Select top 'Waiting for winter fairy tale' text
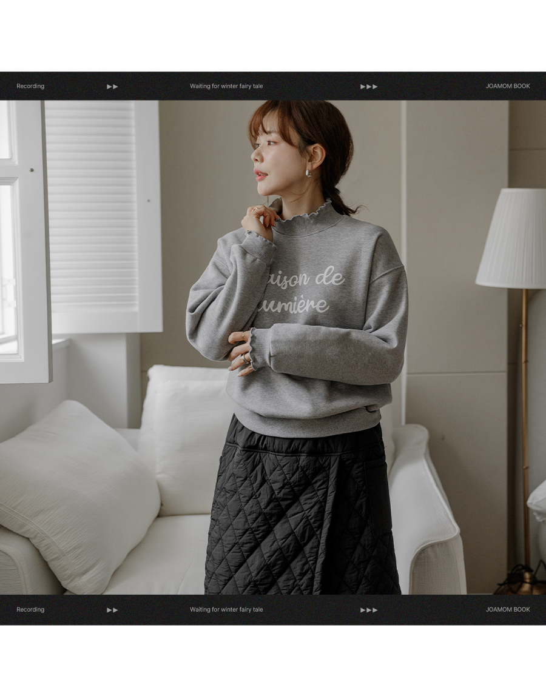Screen dimensions: 546x685 [226, 86]
